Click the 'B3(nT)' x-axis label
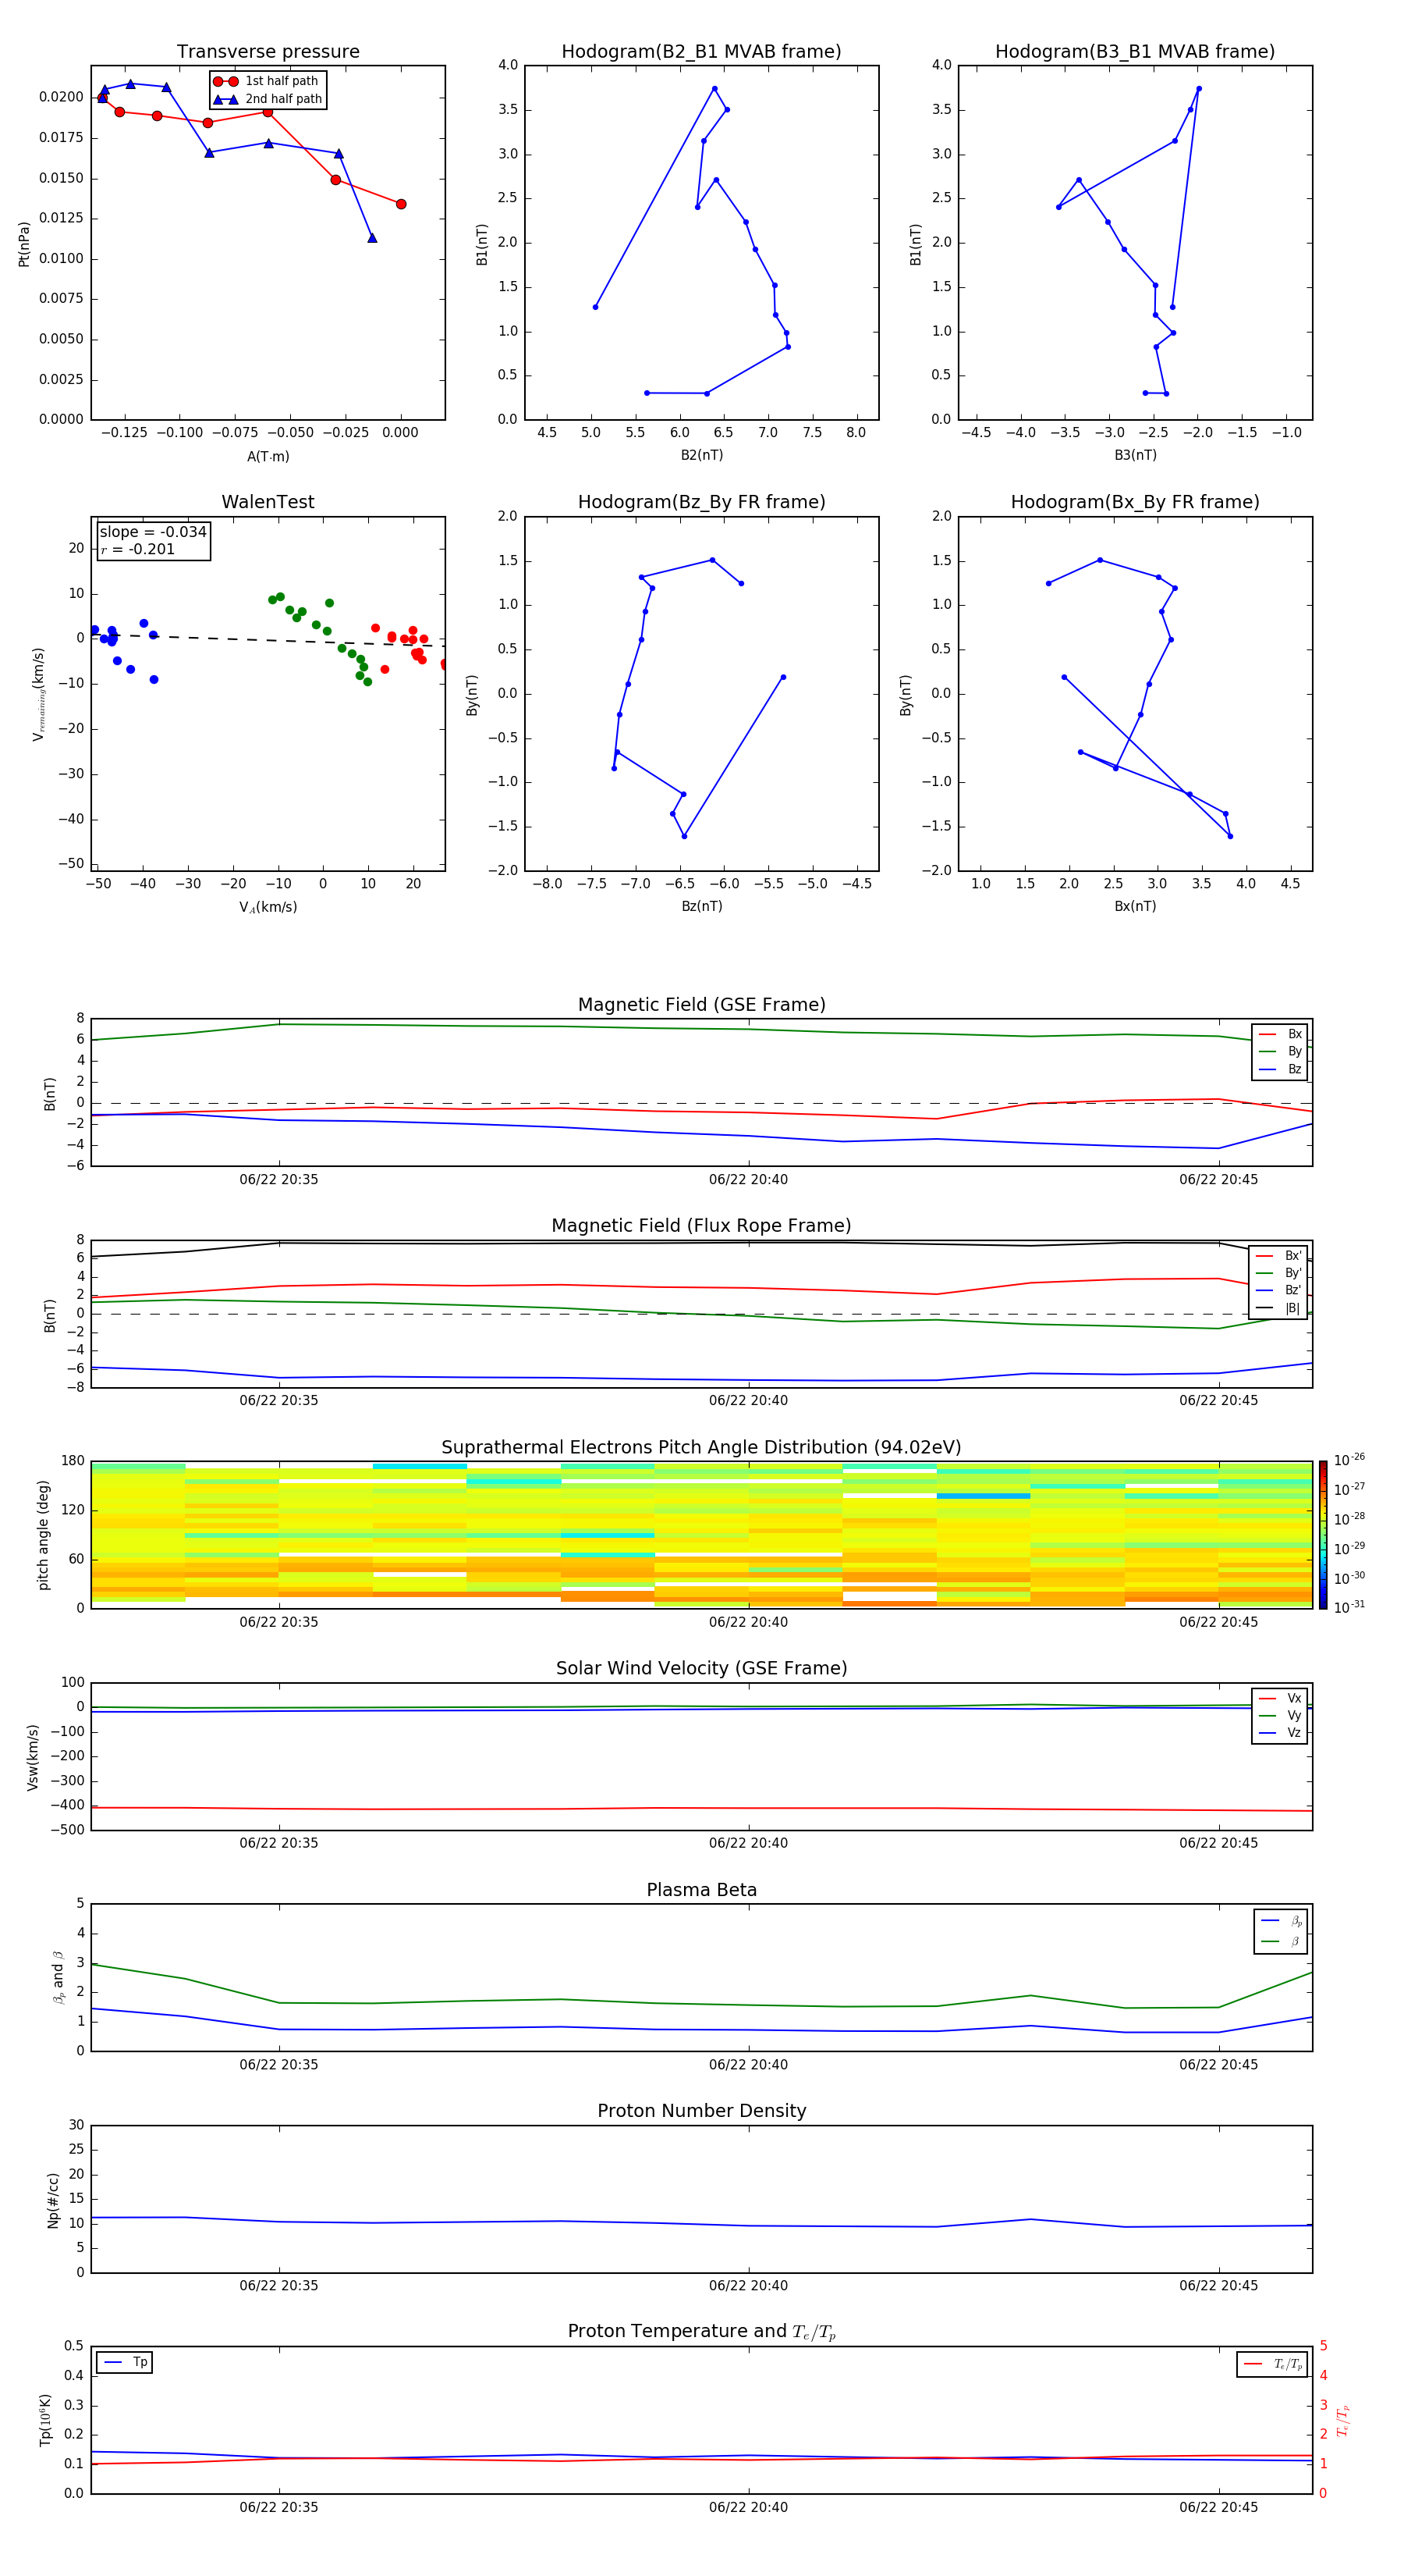Viewport: 1404px width, 2576px height. point(1135,455)
